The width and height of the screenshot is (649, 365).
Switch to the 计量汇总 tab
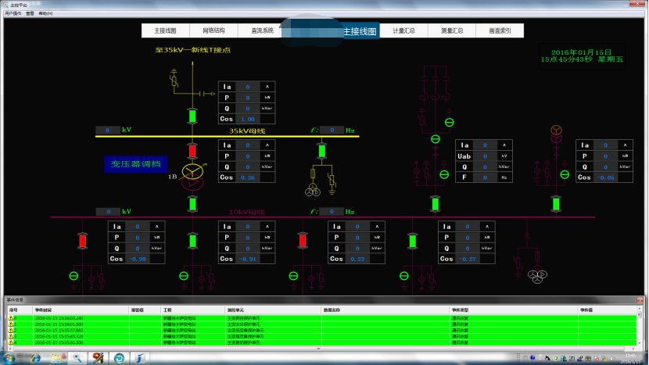tap(403, 30)
